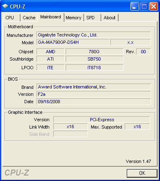Click the Southbridge SB750 field
The image size is (160, 181).
(94, 59)
